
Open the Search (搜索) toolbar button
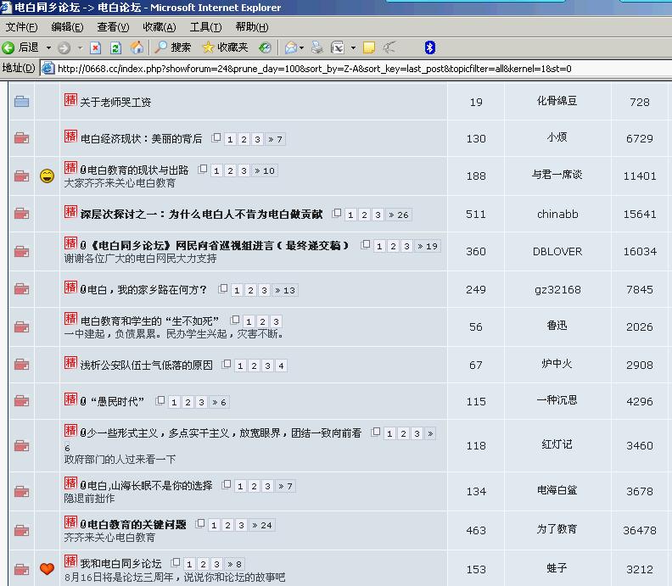(173, 47)
